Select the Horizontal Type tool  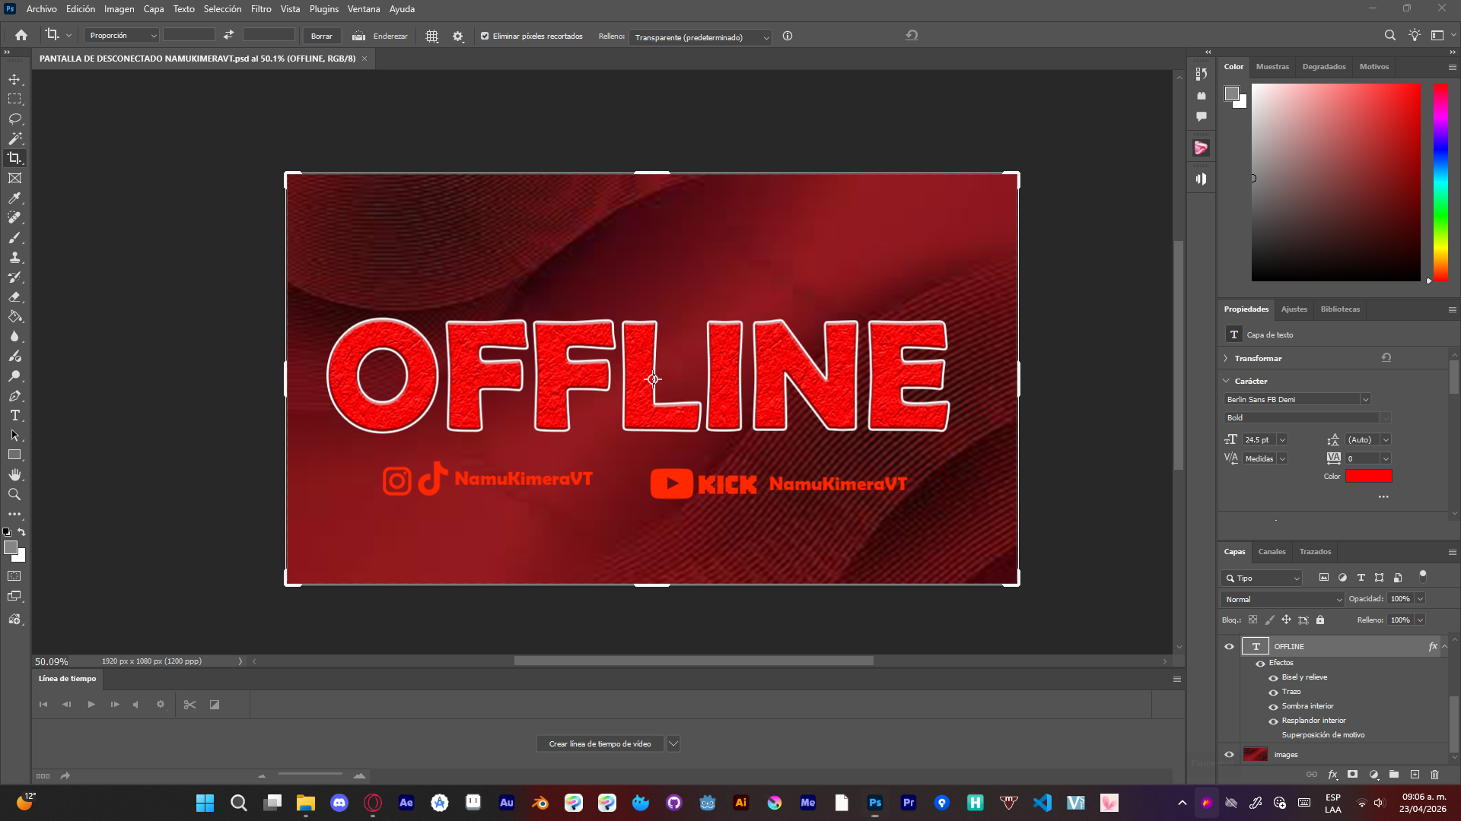click(x=14, y=415)
